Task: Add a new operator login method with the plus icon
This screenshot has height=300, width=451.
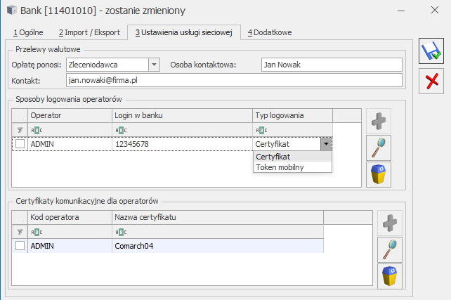Action: (x=378, y=121)
